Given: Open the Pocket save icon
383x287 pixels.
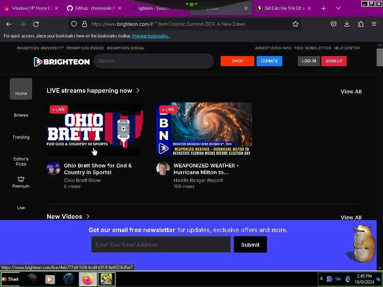Looking at the screenshot, I should (333, 24).
